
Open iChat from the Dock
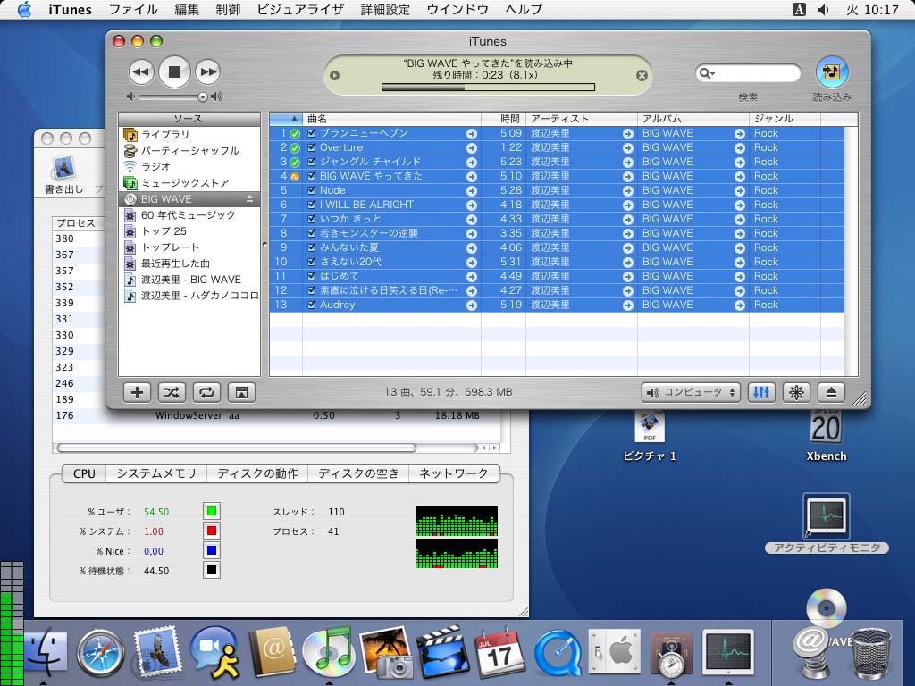click(214, 652)
